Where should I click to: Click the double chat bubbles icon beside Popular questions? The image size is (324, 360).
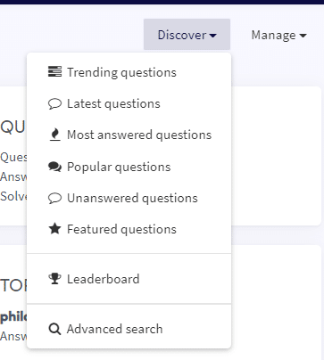click(54, 167)
